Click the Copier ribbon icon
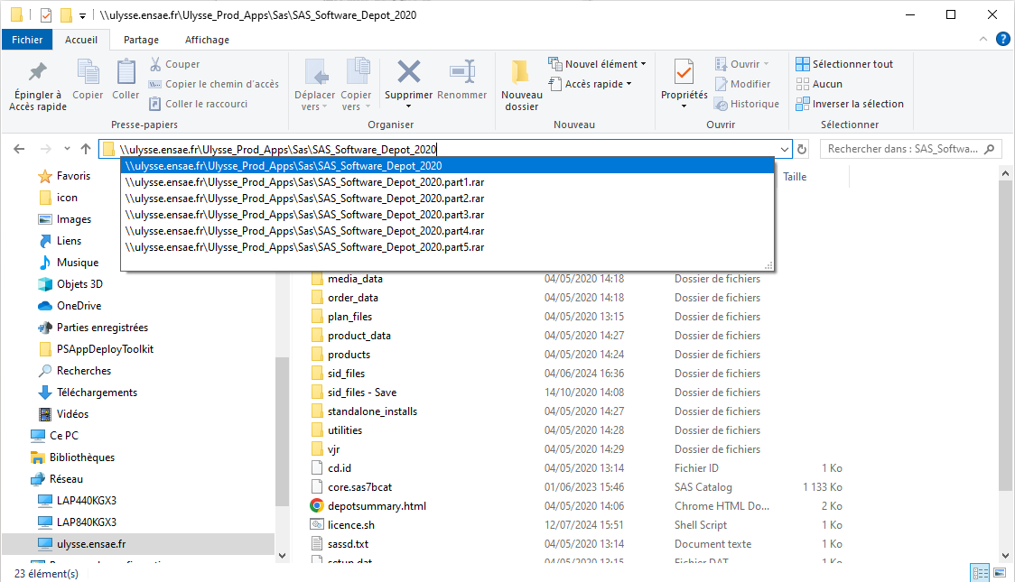The width and height of the screenshot is (1015, 582). click(x=88, y=79)
